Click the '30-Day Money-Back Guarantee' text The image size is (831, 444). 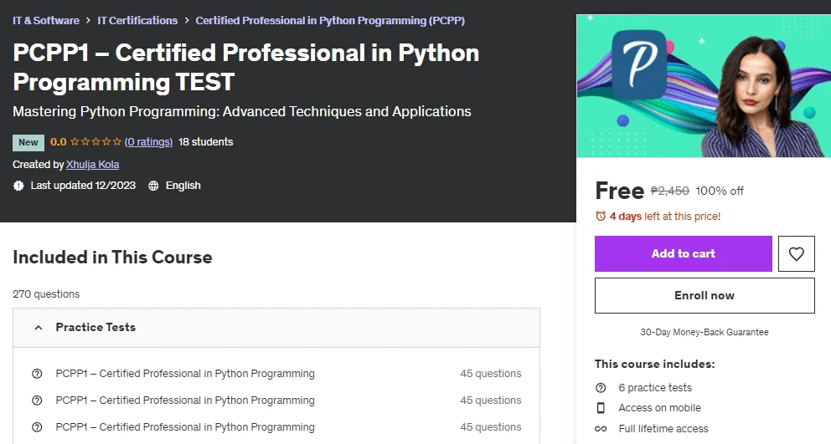[x=705, y=332]
